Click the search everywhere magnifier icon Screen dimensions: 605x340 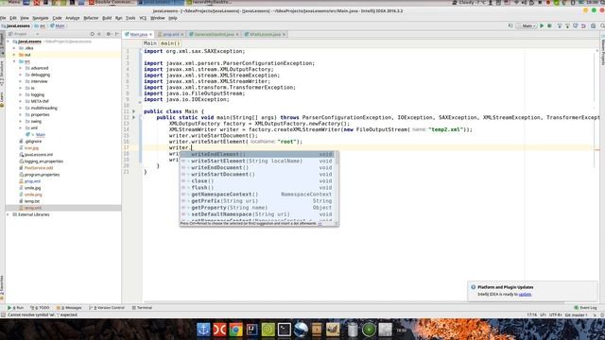(602, 25)
